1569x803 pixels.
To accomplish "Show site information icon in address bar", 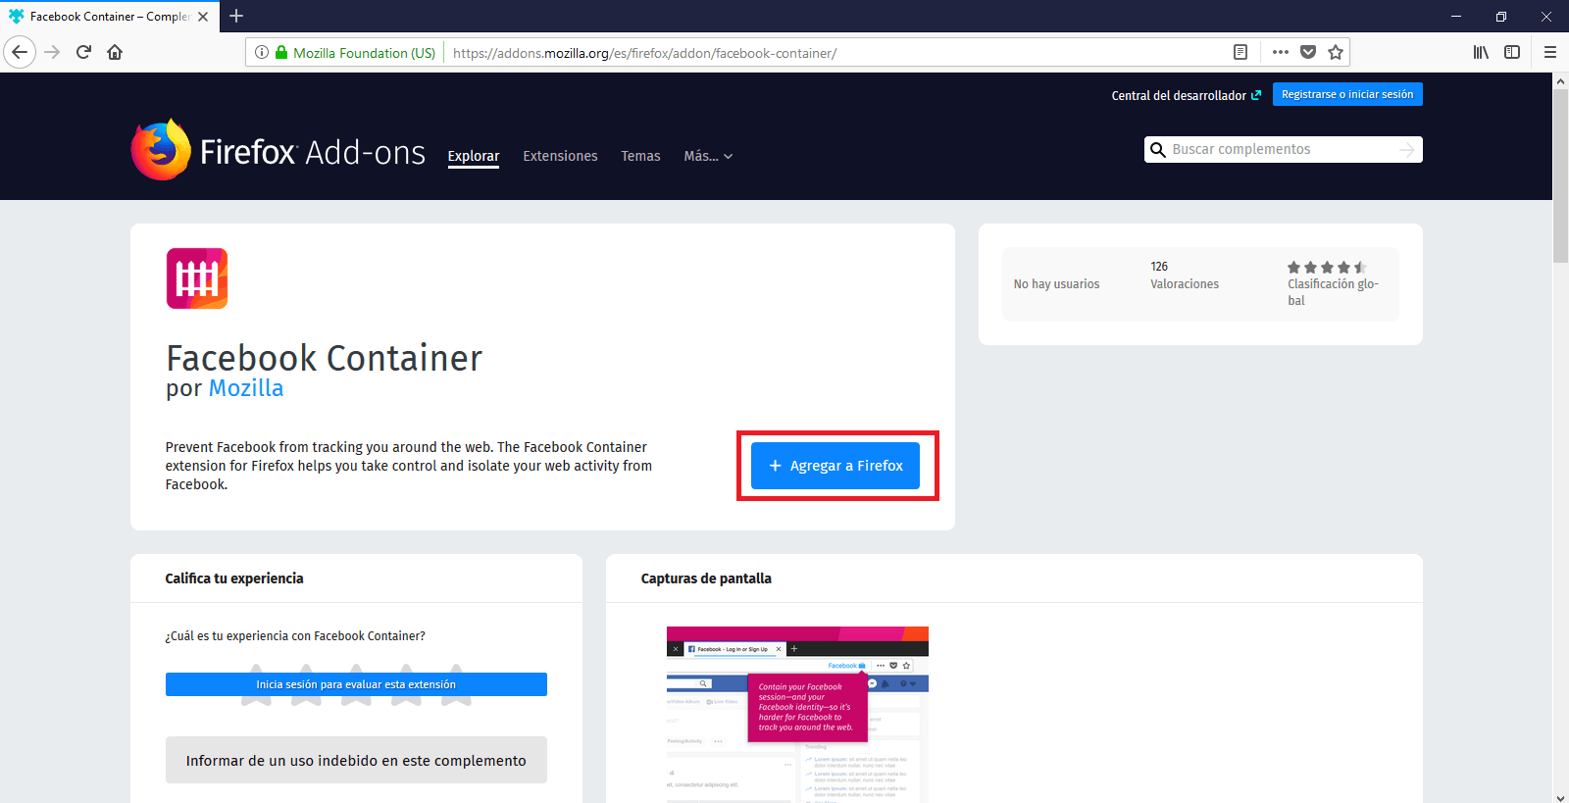I will (x=262, y=53).
